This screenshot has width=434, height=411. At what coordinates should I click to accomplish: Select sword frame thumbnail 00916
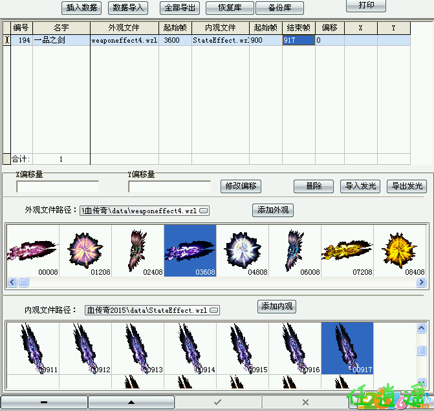295,348
